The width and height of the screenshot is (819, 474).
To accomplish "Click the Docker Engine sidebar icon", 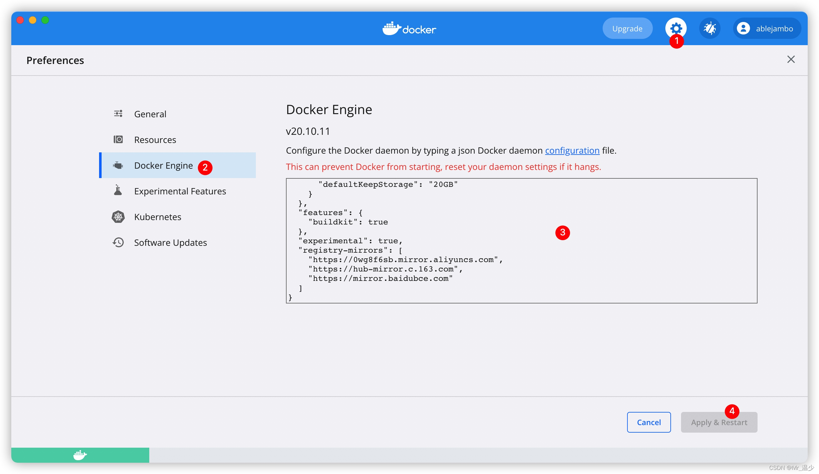I will 118,165.
